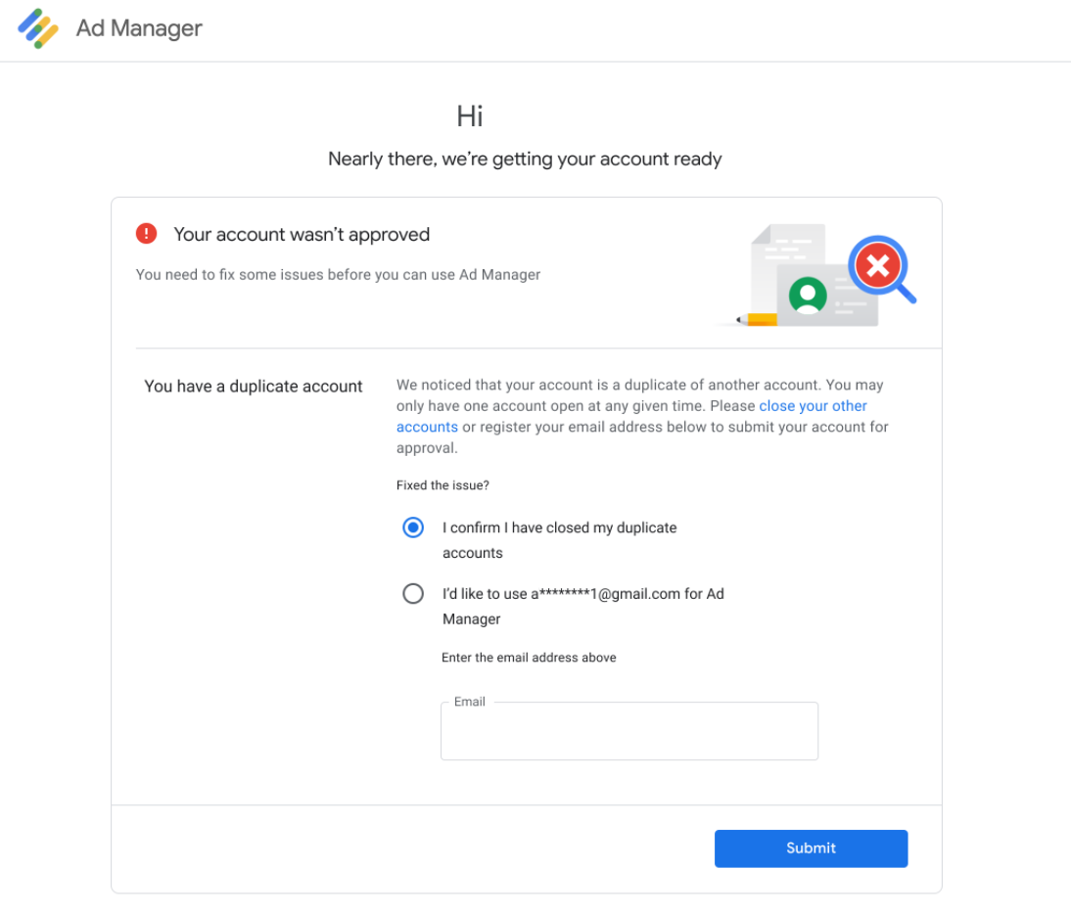Click the red error exclamation icon
The height and width of the screenshot is (914, 1071).
[146, 234]
